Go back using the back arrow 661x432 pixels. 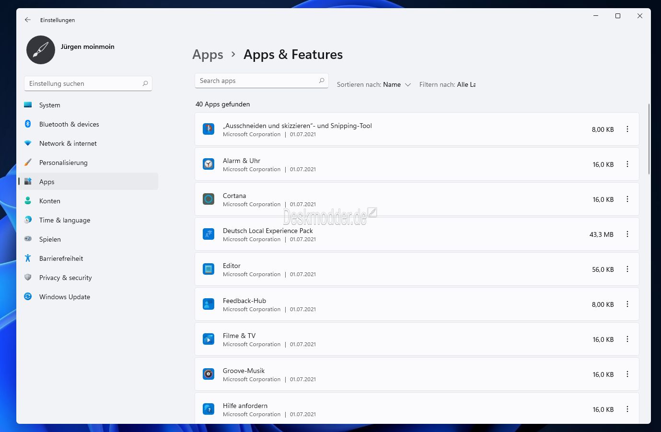tap(28, 20)
